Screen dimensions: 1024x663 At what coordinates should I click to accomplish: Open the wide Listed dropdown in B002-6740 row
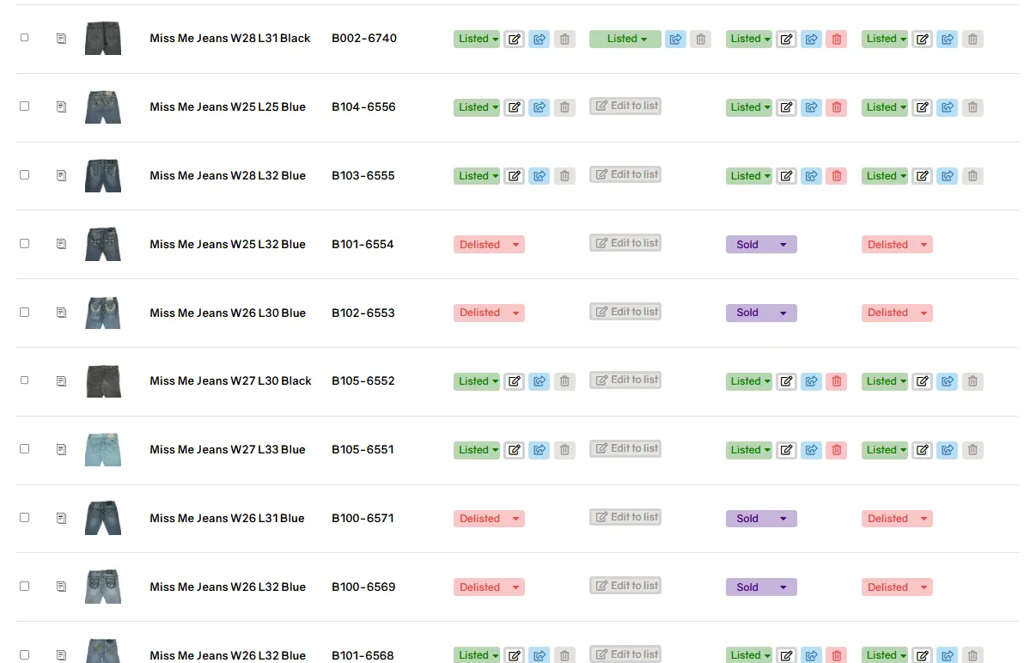pos(625,40)
